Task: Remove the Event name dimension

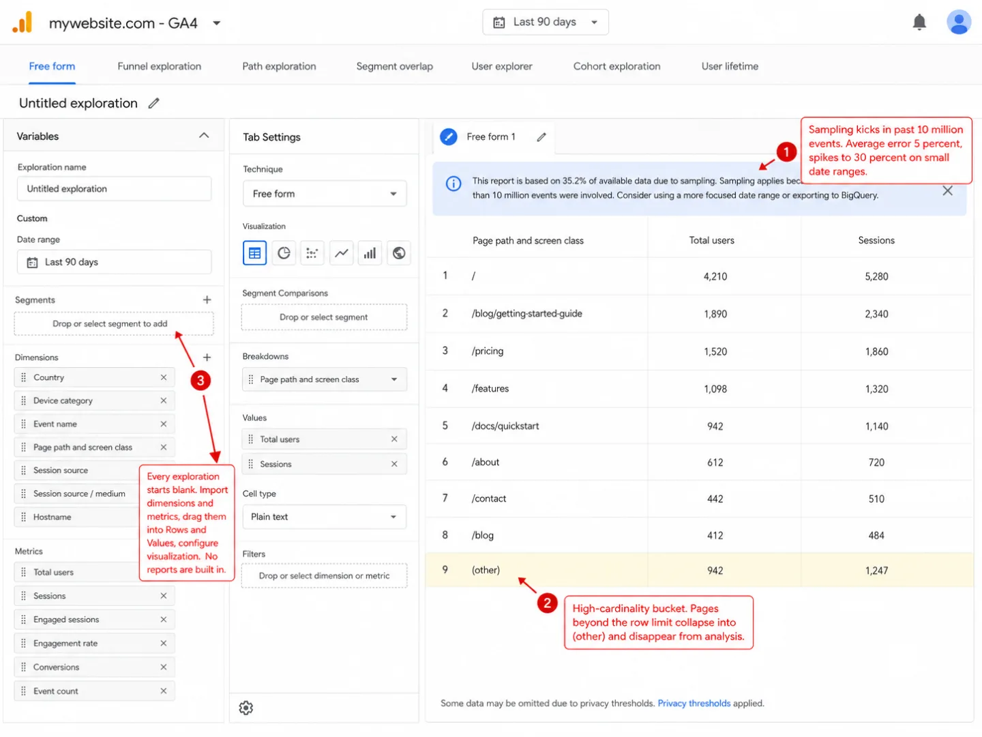Action: [164, 424]
